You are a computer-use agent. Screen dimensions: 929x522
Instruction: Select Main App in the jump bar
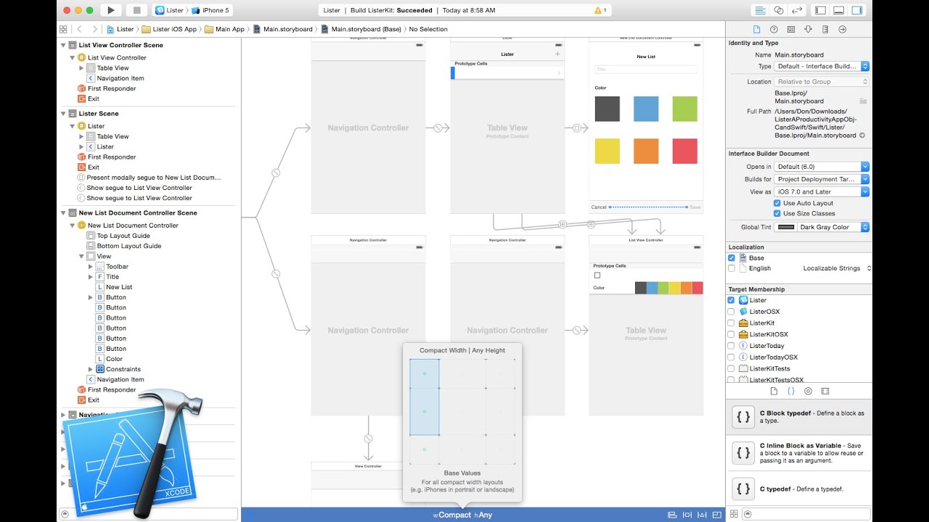click(225, 29)
